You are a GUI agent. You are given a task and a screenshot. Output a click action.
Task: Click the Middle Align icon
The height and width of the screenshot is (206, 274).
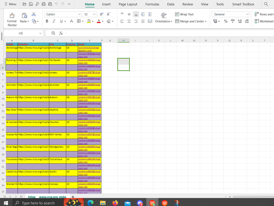coord(129,14)
